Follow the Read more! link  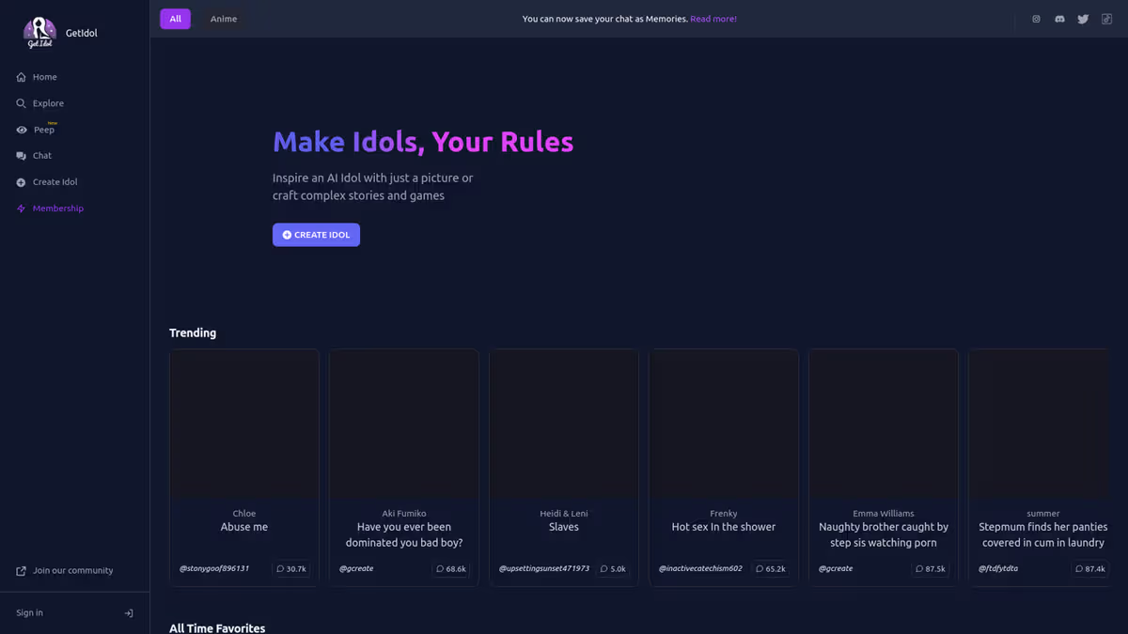(x=713, y=19)
